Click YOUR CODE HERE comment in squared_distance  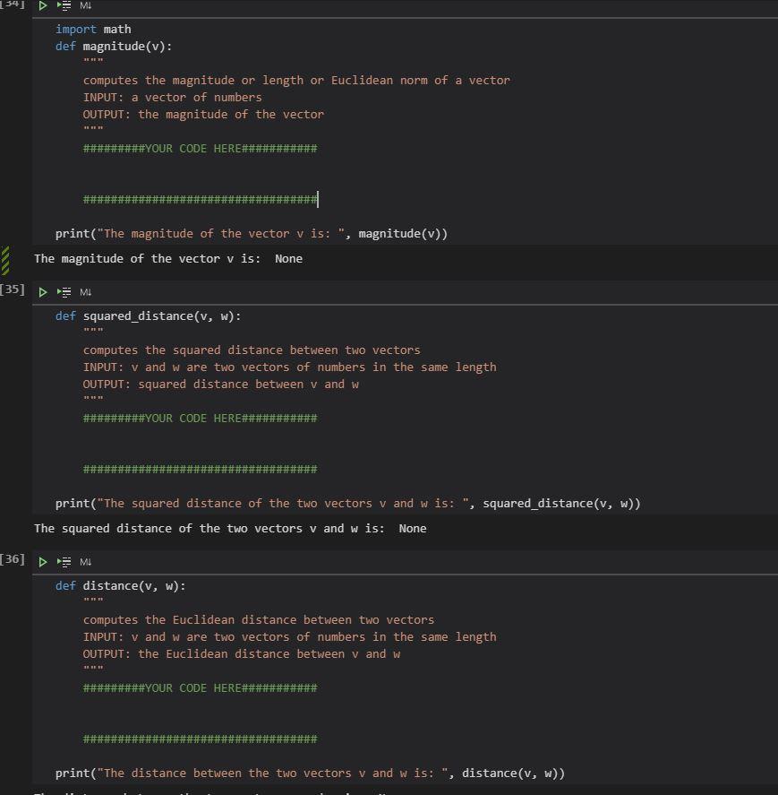click(200, 419)
